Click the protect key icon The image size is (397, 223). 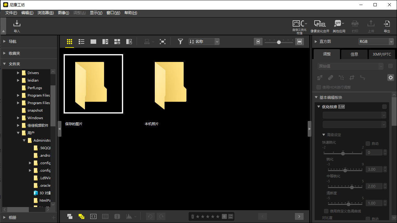(231, 216)
